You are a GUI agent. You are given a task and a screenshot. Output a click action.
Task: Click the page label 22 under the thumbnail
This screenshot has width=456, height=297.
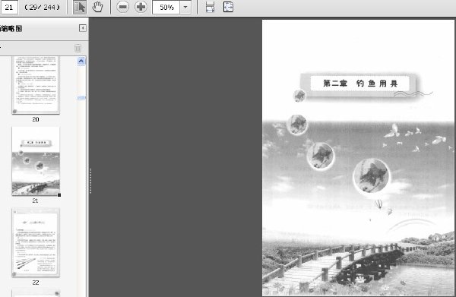(x=36, y=283)
